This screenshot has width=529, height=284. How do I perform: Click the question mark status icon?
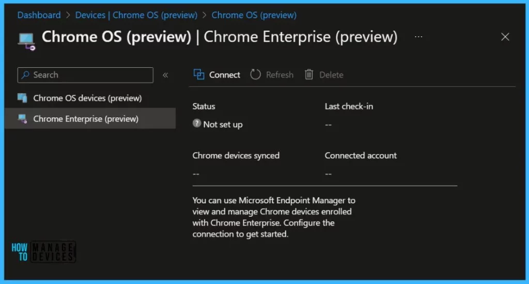coord(197,123)
